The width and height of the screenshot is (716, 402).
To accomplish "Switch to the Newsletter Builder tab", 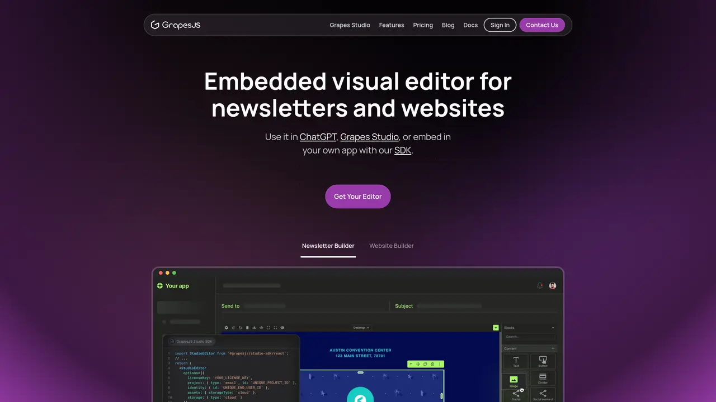I will [x=328, y=246].
